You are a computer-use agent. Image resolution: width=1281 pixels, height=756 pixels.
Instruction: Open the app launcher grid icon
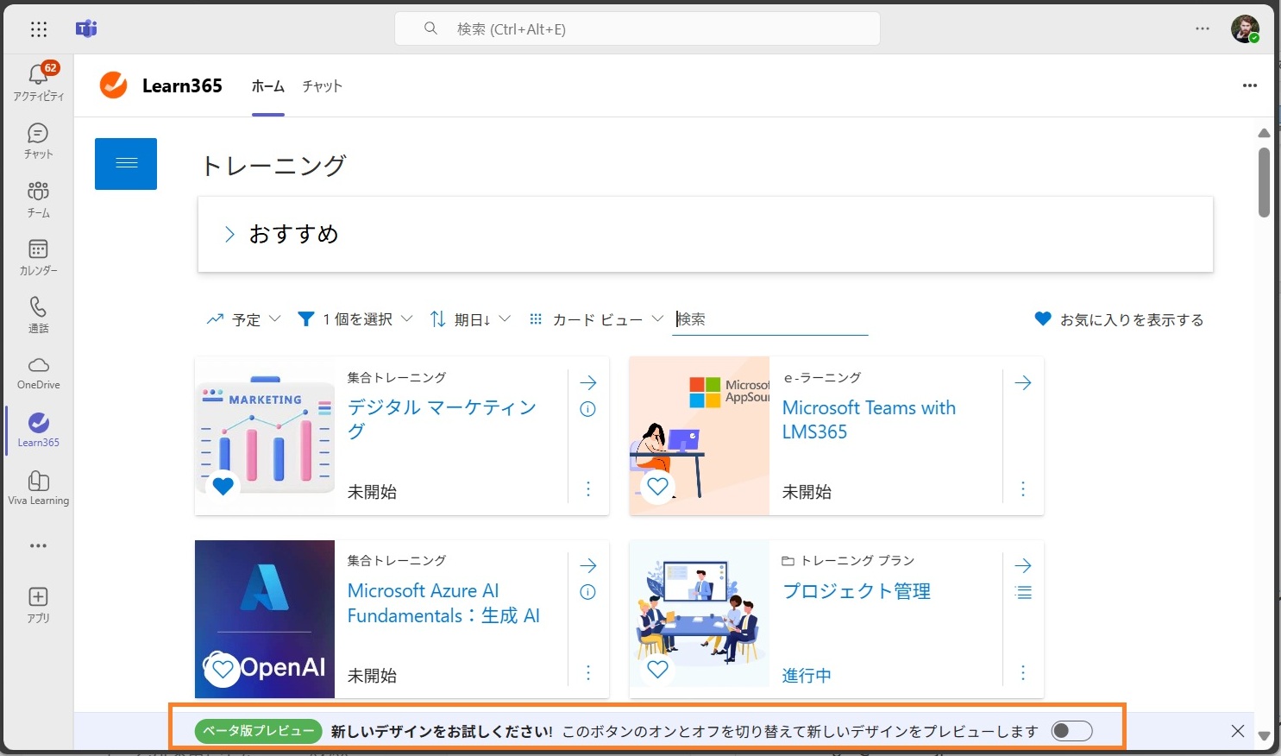tap(39, 29)
